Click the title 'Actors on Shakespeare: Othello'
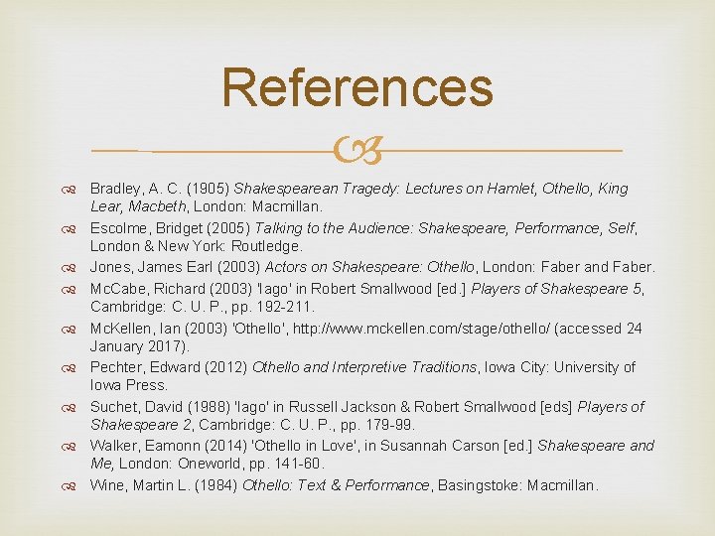 (369, 267)
